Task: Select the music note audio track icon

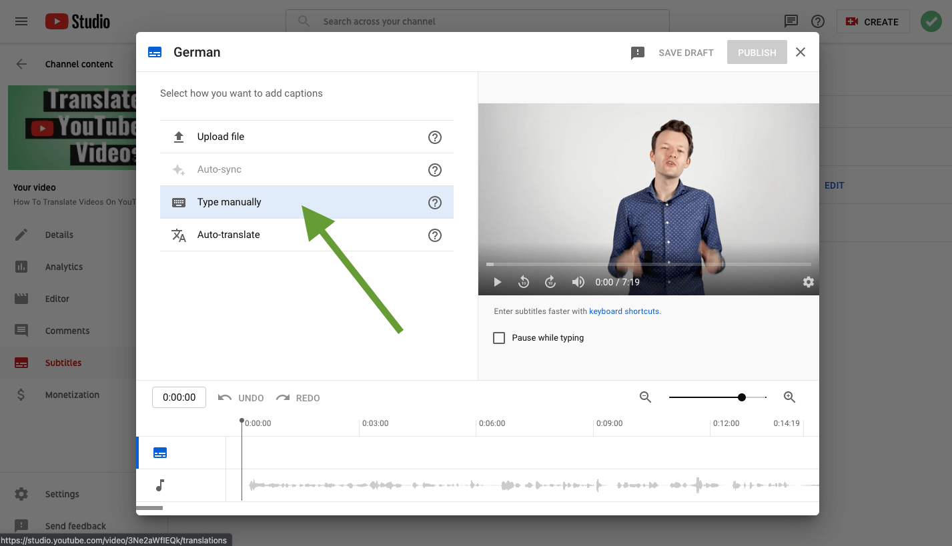Action: 160,485
